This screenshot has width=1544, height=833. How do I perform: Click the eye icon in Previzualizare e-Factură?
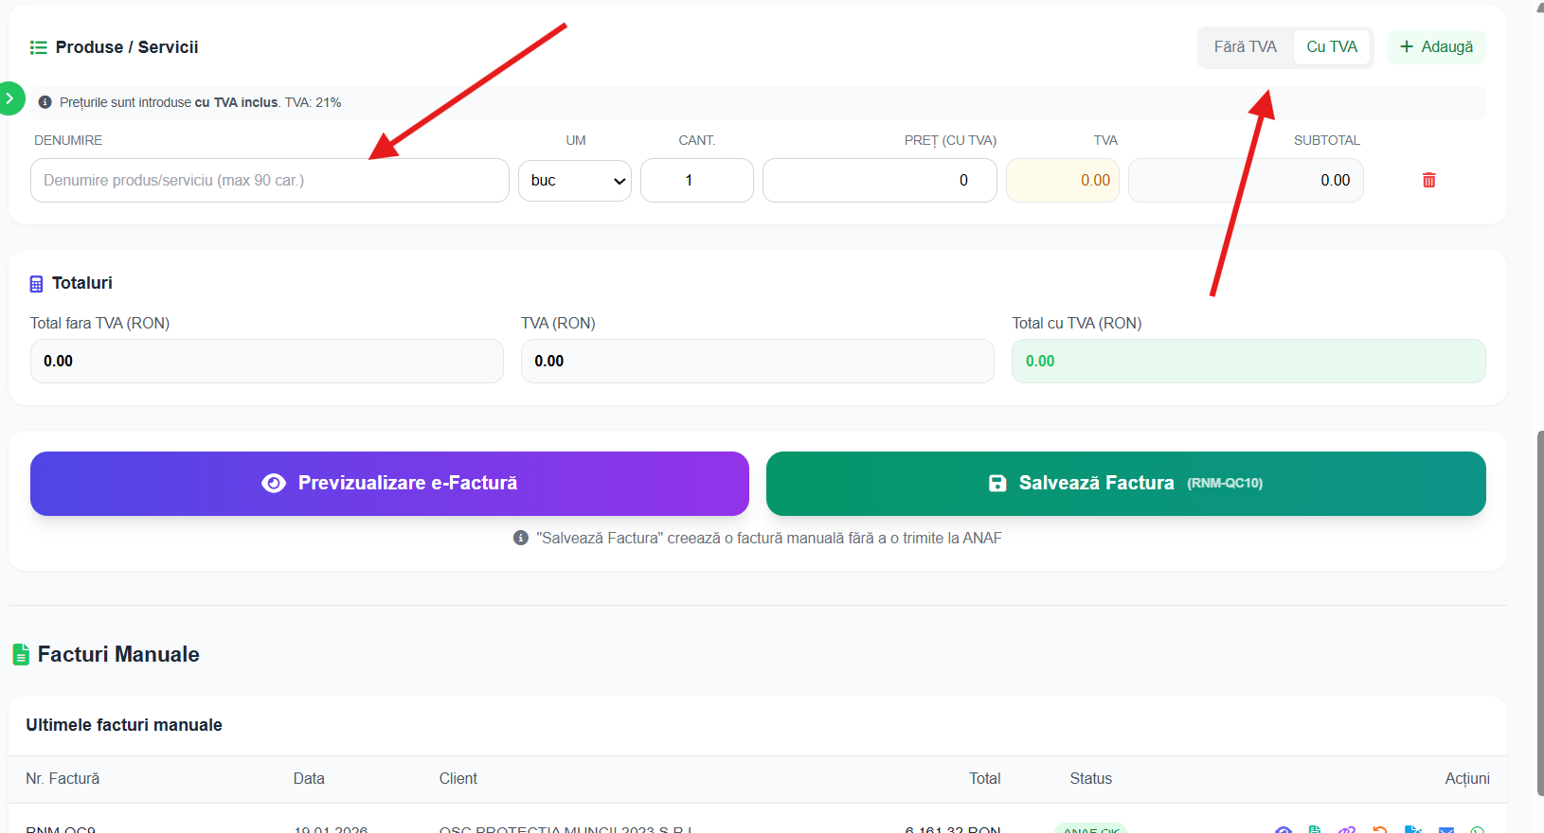pyautogui.click(x=274, y=483)
